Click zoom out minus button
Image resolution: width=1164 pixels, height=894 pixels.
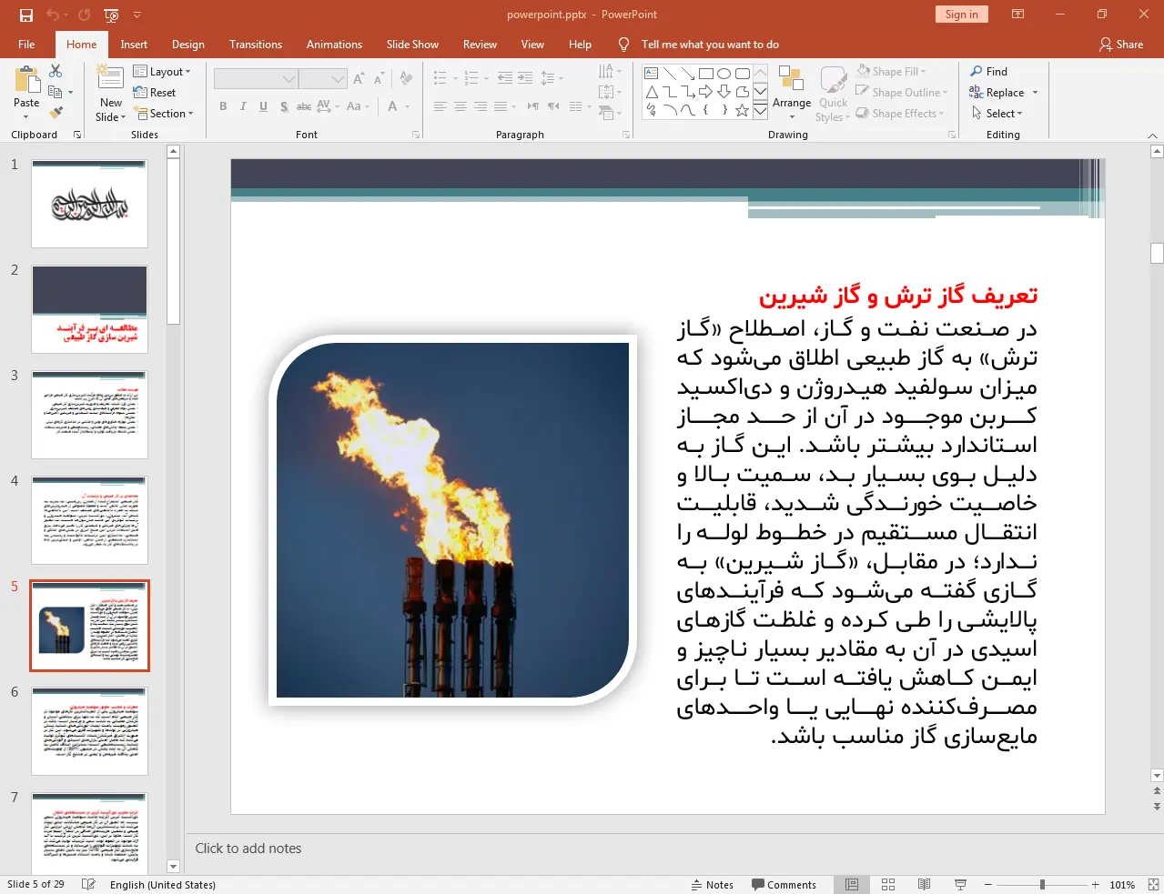click(988, 884)
